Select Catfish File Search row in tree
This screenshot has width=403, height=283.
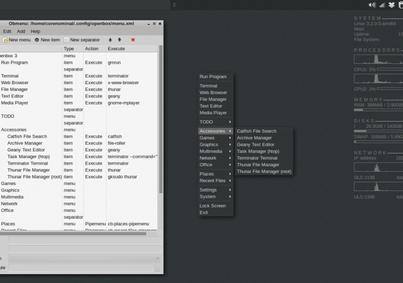coord(27,137)
